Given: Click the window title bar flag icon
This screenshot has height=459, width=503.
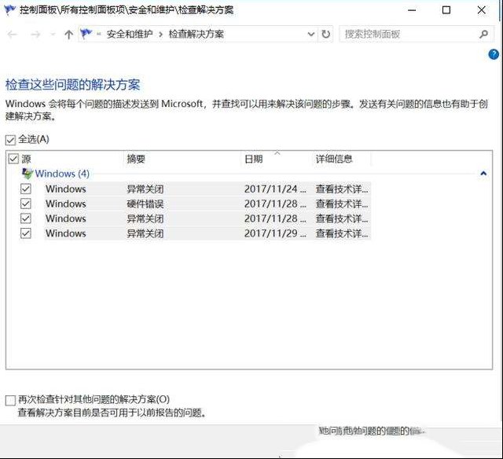Looking at the screenshot, I should point(9,10).
